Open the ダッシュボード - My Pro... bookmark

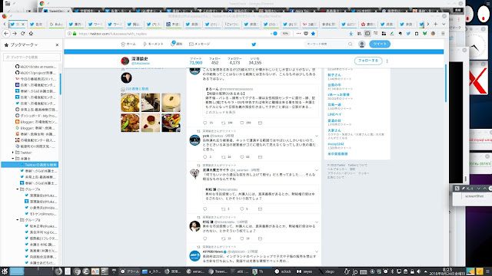click(x=35, y=116)
